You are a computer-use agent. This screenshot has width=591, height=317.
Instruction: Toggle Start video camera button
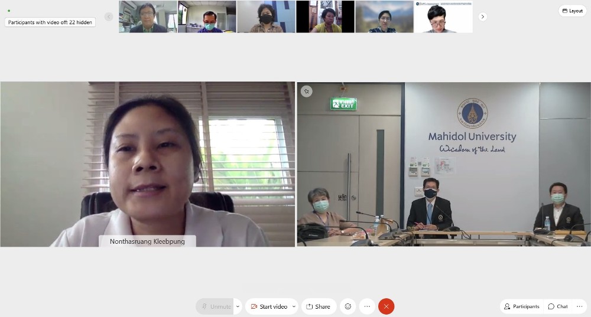269,306
